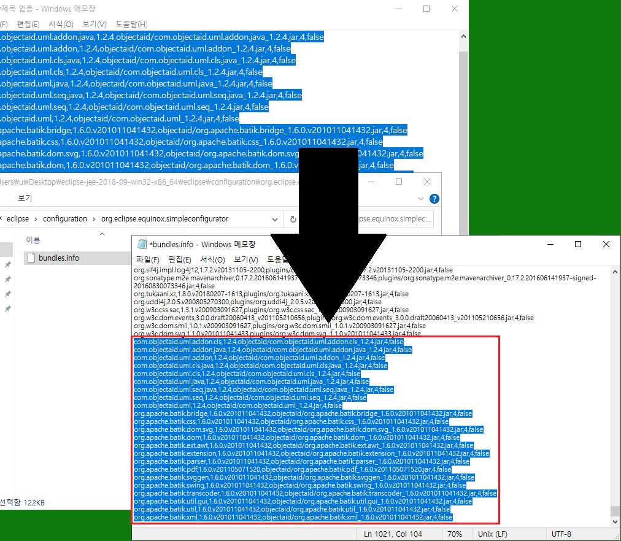621x541 pixels.
Task: Click line com.objectaid.uml.addon.cls in bundles.info
Action: 269,342
